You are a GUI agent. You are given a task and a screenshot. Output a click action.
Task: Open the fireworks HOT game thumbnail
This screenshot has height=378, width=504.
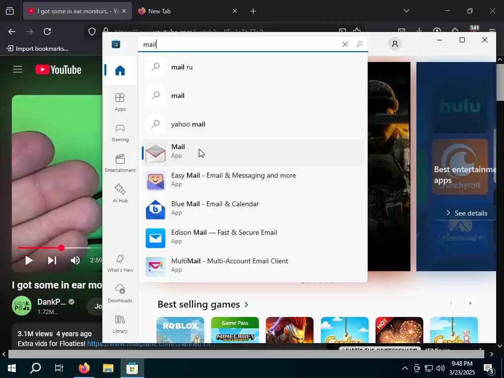[399, 330]
